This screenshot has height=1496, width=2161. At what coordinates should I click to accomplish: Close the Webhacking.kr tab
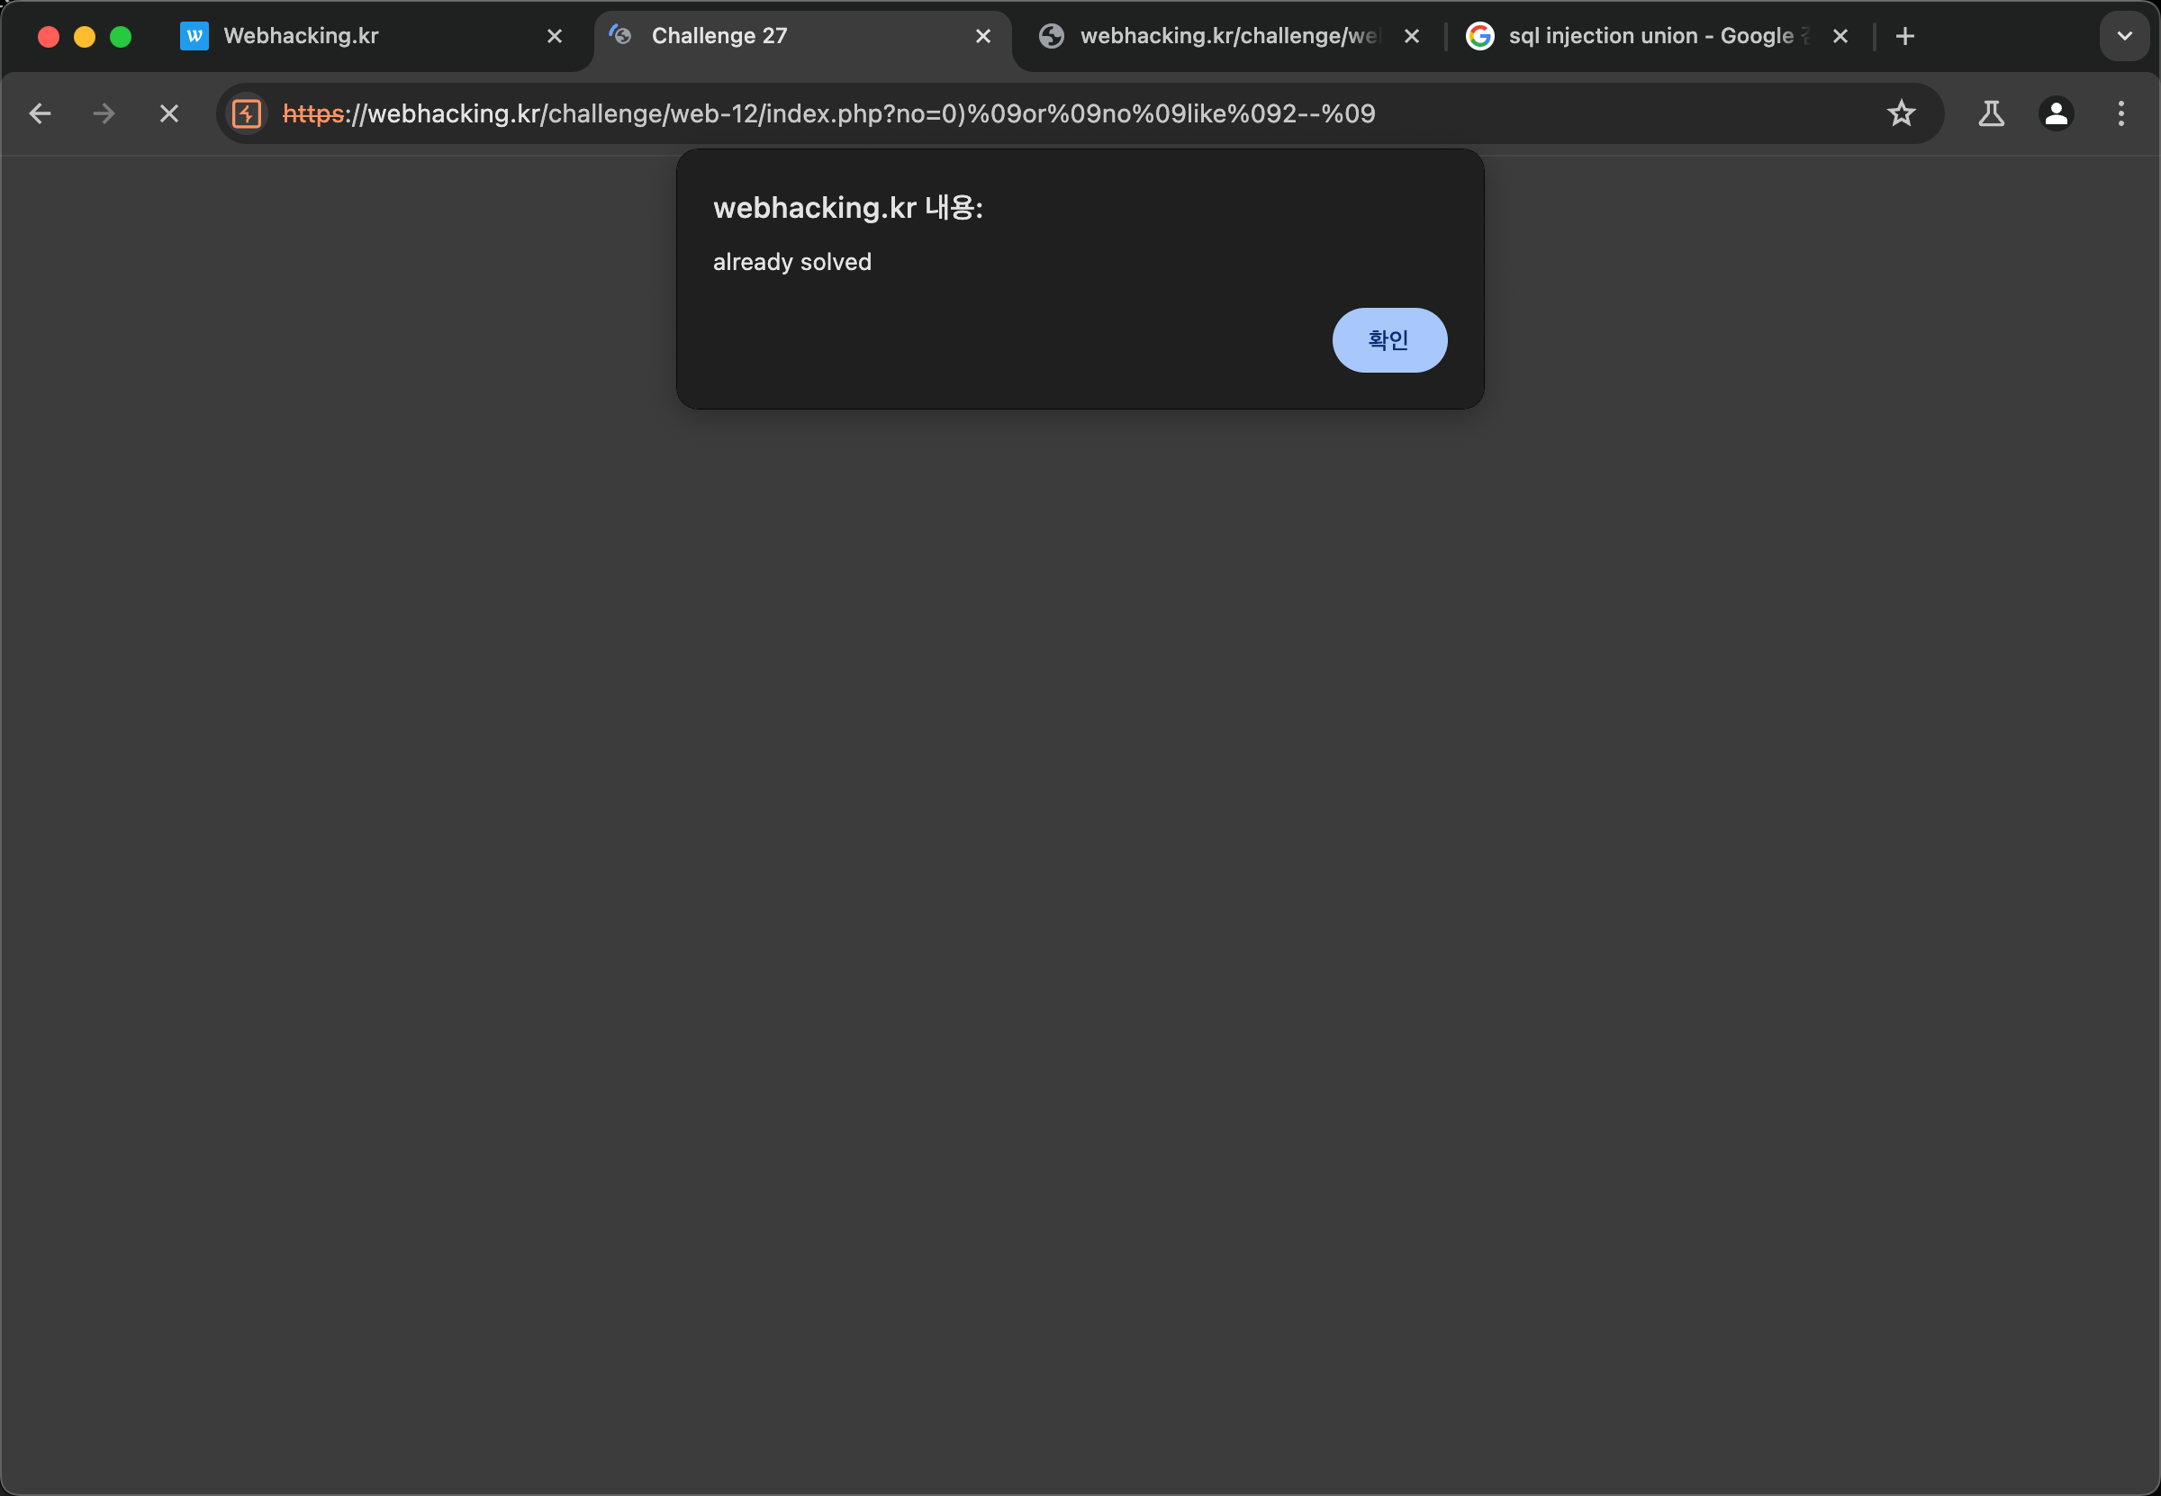(554, 37)
